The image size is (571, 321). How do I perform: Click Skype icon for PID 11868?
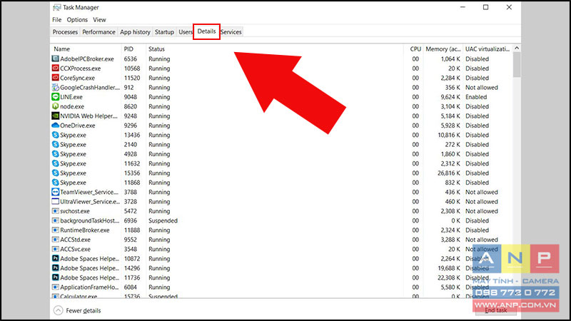pyautogui.click(x=56, y=183)
